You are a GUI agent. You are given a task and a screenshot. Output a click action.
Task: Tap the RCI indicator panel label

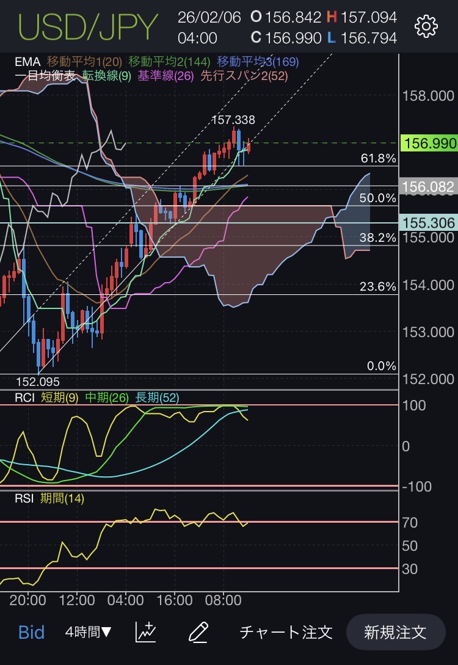coord(26,398)
